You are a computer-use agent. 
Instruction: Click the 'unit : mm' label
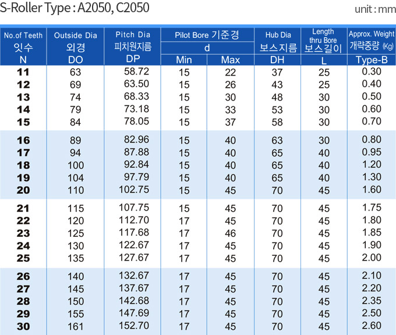tap(375, 9)
